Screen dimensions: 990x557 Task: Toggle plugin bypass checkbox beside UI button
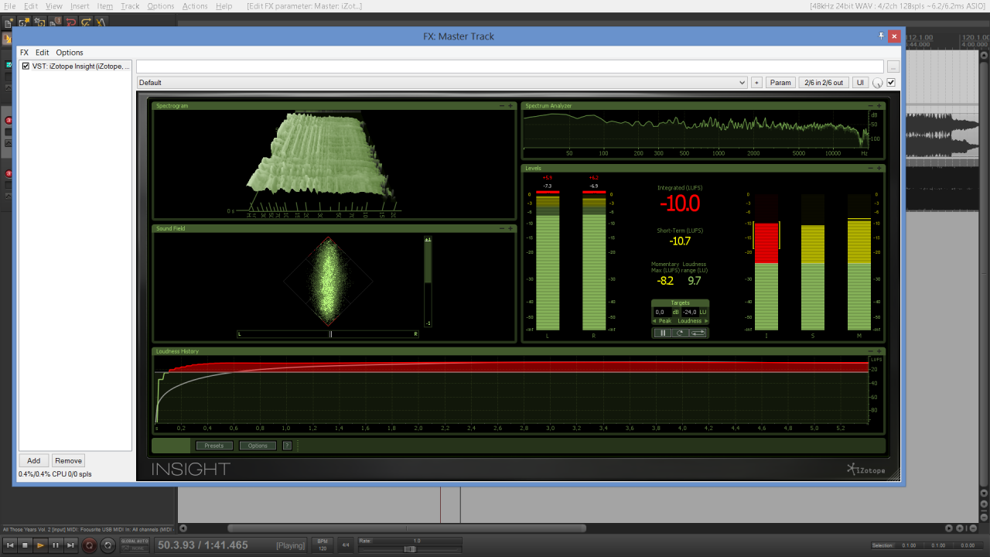[890, 83]
